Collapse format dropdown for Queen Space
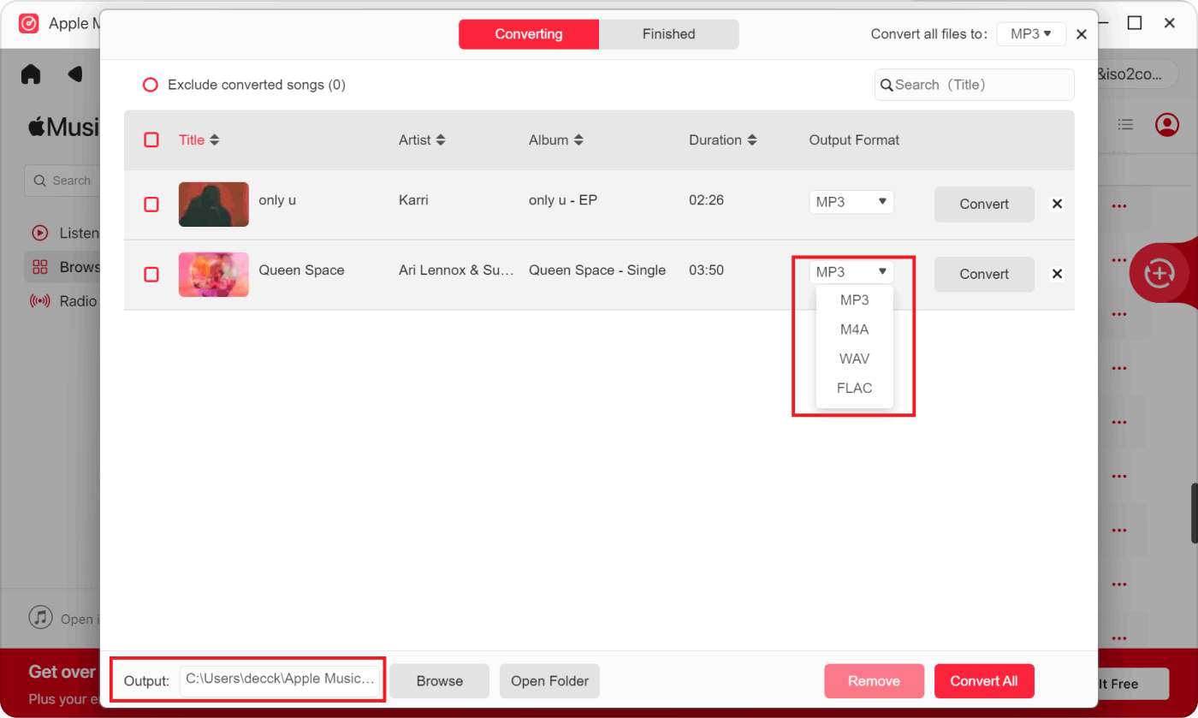Image resolution: width=1198 pixels, height=718 pixels. pos(851,272)
